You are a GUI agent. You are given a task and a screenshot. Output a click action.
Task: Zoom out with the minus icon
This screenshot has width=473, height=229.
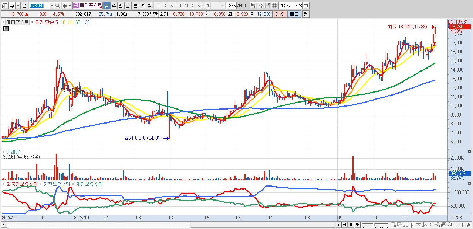point(456,225)
